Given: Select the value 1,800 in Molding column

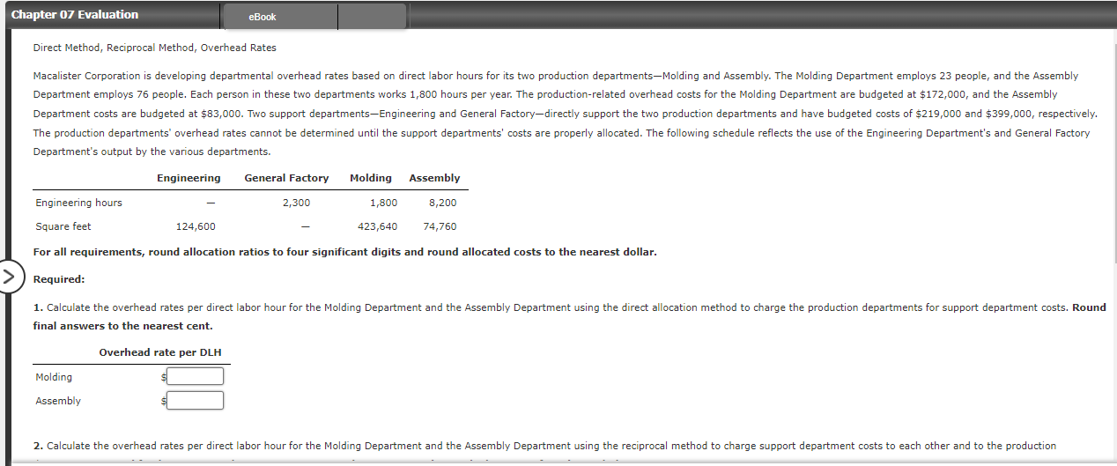Looking at the screenshot, I should coord(383,203).
